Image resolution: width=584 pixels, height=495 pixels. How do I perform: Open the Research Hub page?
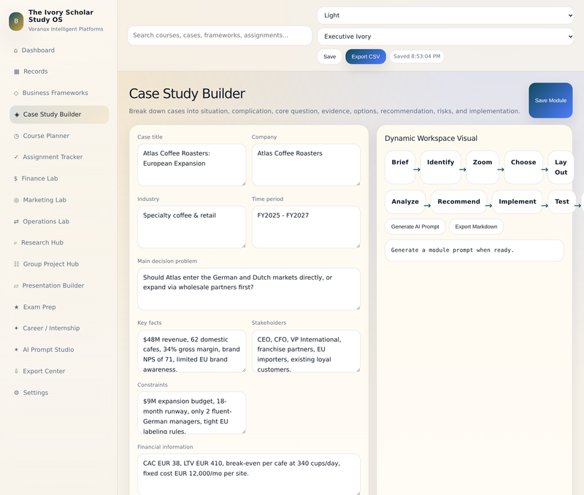[x=59, y=243]
